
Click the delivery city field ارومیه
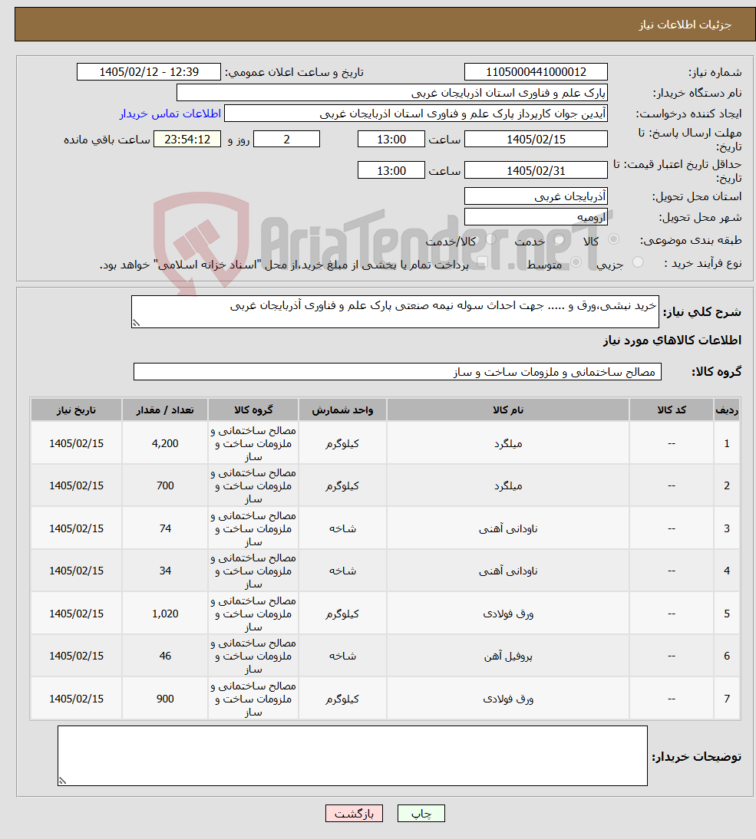(x=536, y=217)
